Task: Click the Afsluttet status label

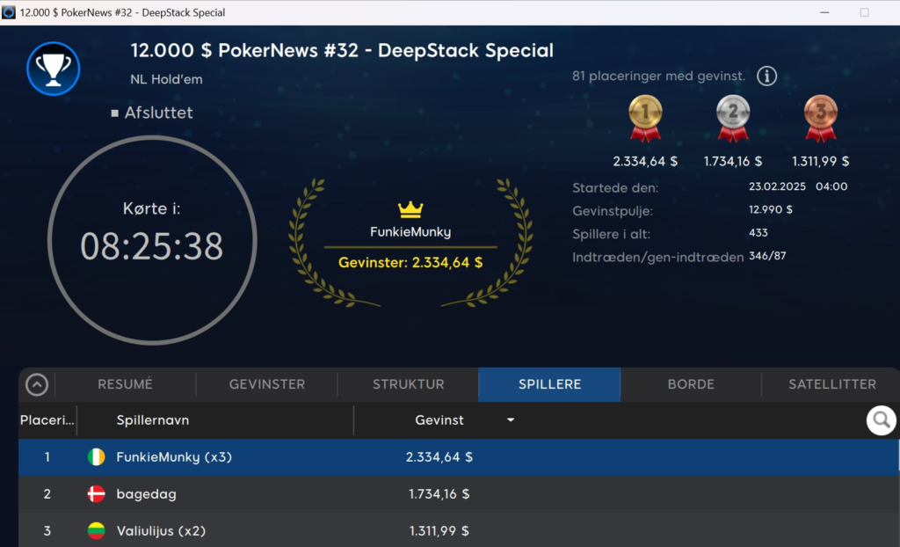Action: [x=158, y=113]
